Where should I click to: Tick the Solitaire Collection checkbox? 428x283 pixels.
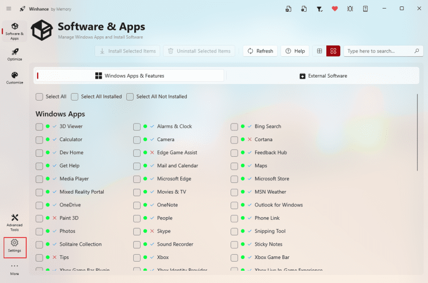click(x=39, y=244)
